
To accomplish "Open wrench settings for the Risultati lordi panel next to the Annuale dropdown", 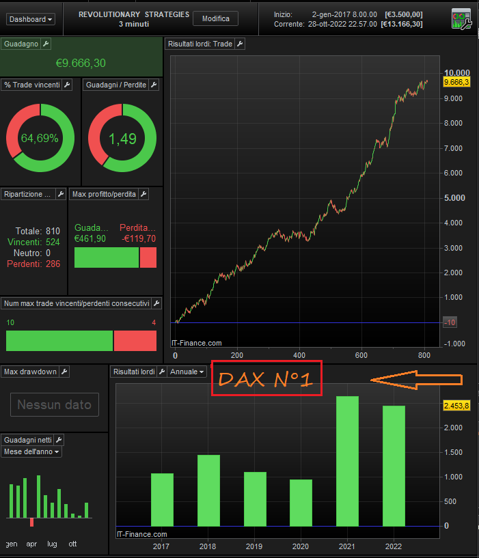I will 162,372.
